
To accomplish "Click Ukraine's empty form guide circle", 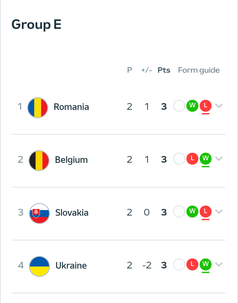I will coord(179,264).
